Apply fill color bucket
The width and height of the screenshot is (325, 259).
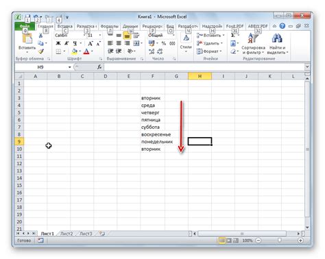[74, 51]
